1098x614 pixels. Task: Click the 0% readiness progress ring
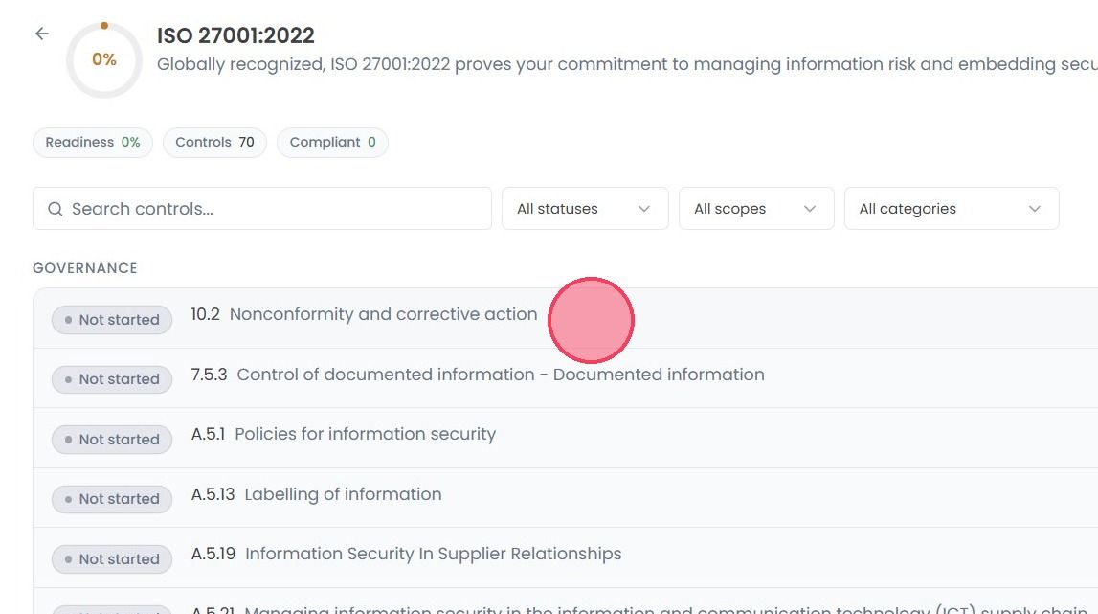[104, 59]
